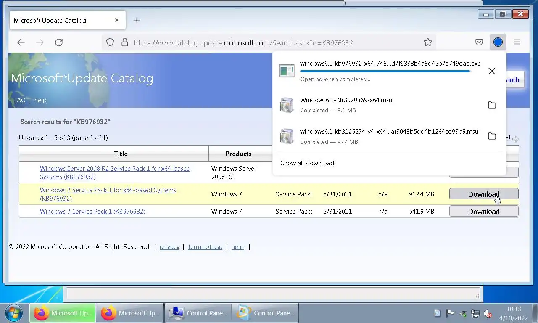Screen dimensions: 538x323
Task: Cancel the kb976932 exe download
Action: pos(492,71)
